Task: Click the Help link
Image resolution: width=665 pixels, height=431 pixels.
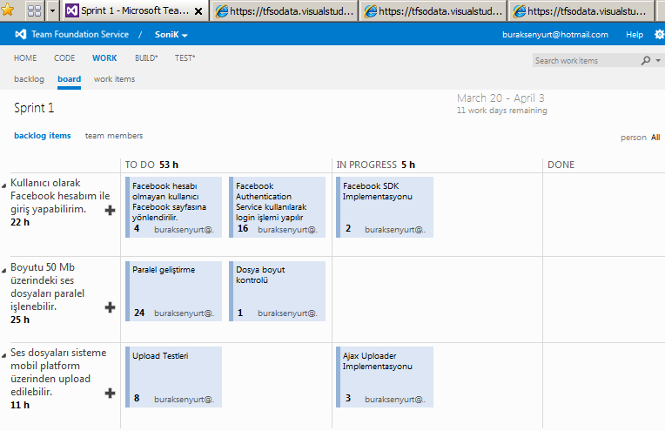Action: 635,35
